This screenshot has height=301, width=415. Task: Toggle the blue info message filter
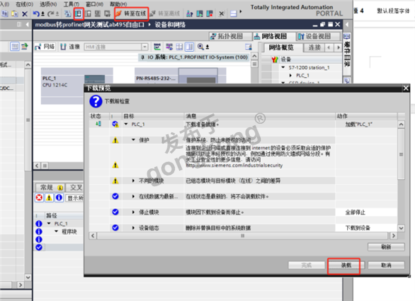(59, 198)
